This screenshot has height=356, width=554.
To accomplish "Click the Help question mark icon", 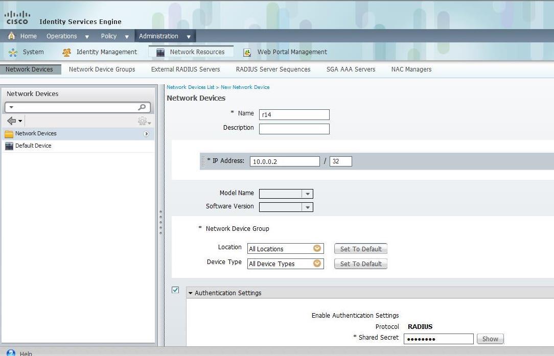I will pos(11,353).
